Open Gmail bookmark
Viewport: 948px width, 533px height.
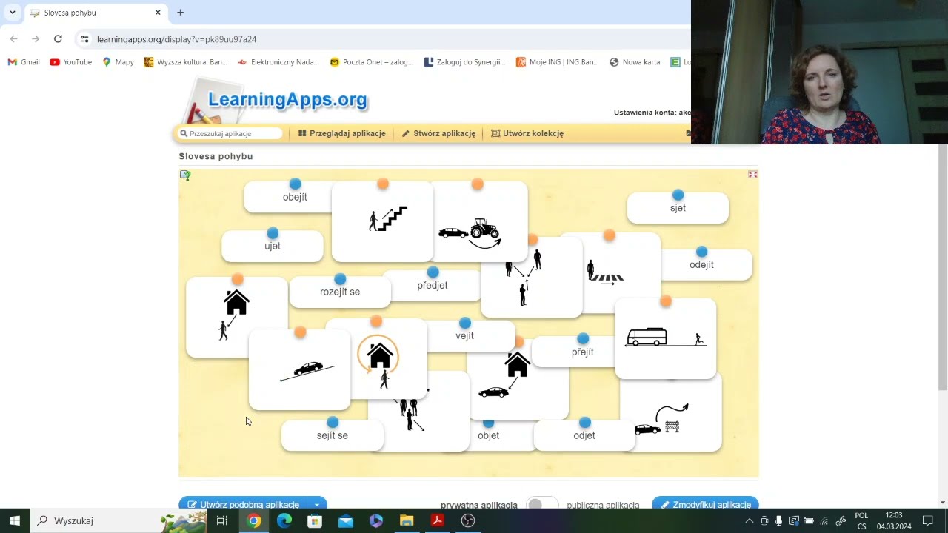(24, 62)
